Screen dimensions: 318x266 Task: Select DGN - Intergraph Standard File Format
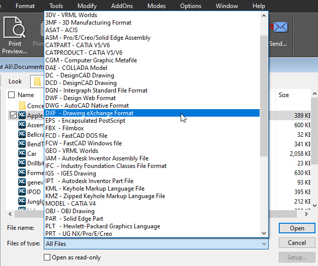click(x=152, y=90)
